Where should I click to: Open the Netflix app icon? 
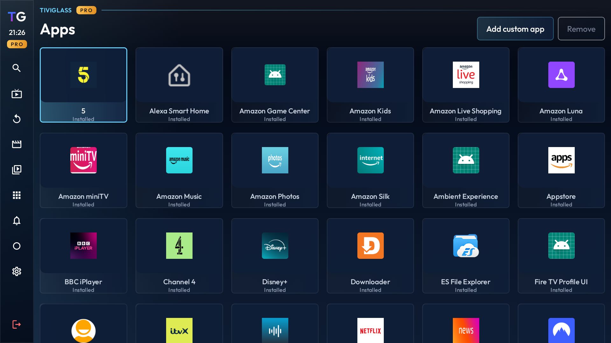(370, 330)
